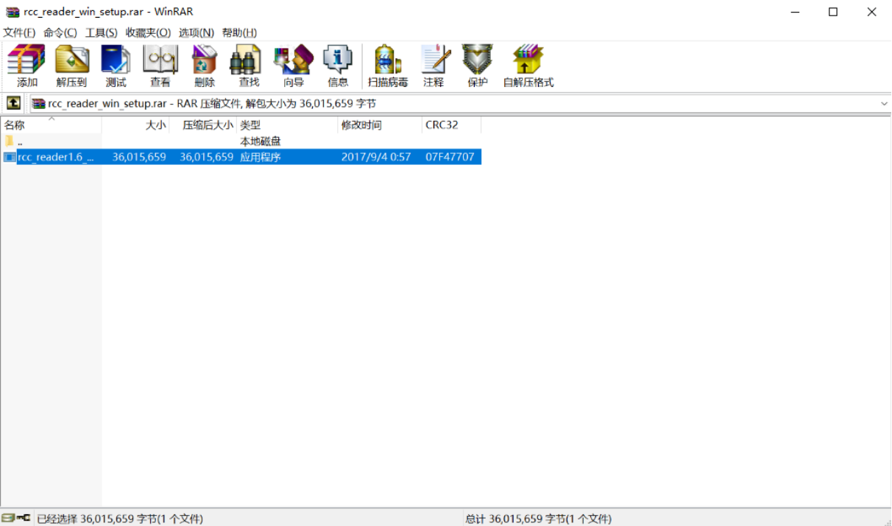Screen dimensions: 892x526
Task: Open the Help (帮助) menu
Action: (239, 32)
